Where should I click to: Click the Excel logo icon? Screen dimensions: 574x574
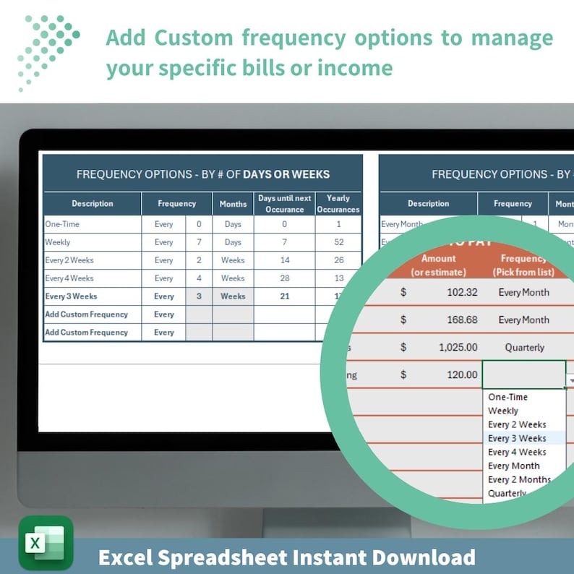pos(46,542)
